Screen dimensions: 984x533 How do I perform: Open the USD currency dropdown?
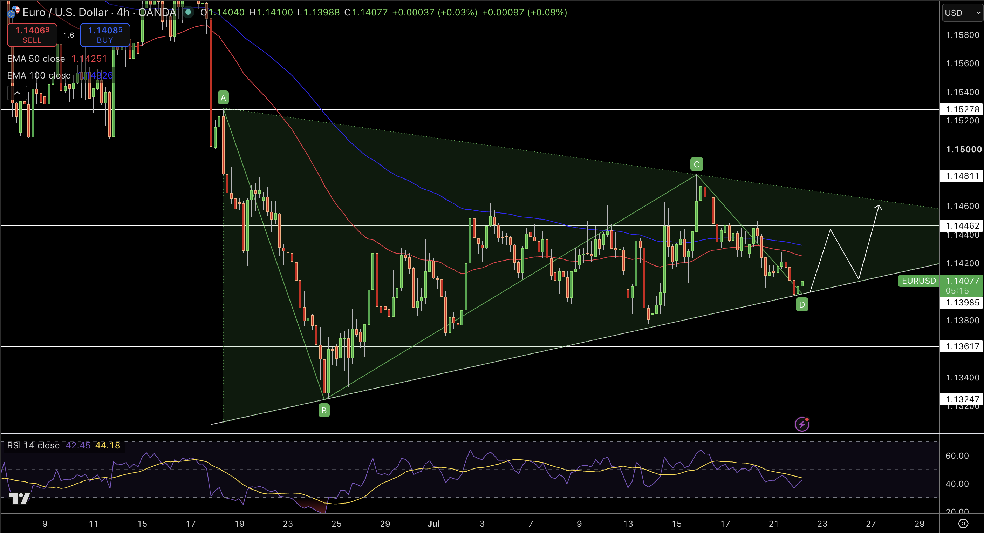[x=962, y=13]
